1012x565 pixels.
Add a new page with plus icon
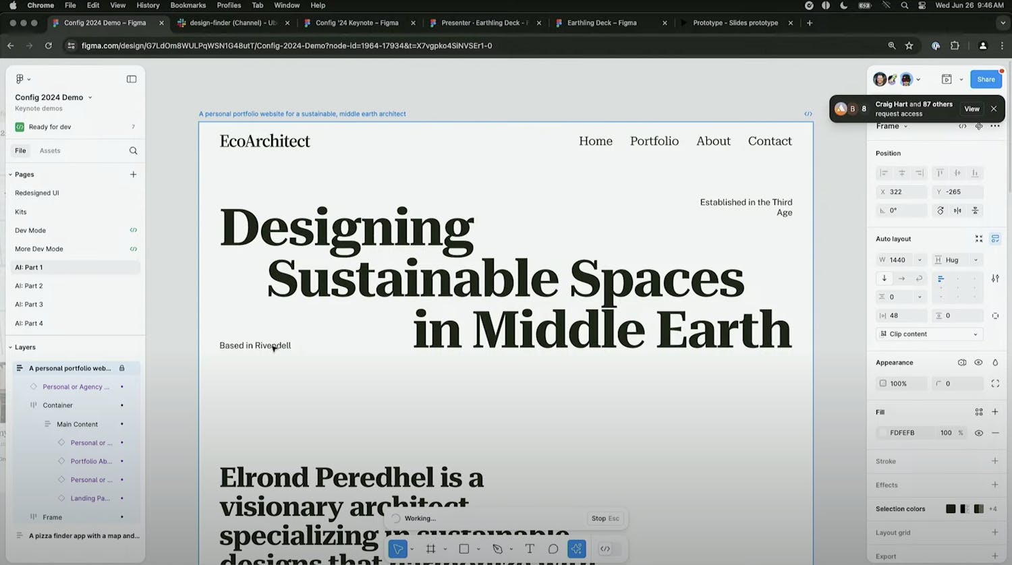click(x=133, y=175)
